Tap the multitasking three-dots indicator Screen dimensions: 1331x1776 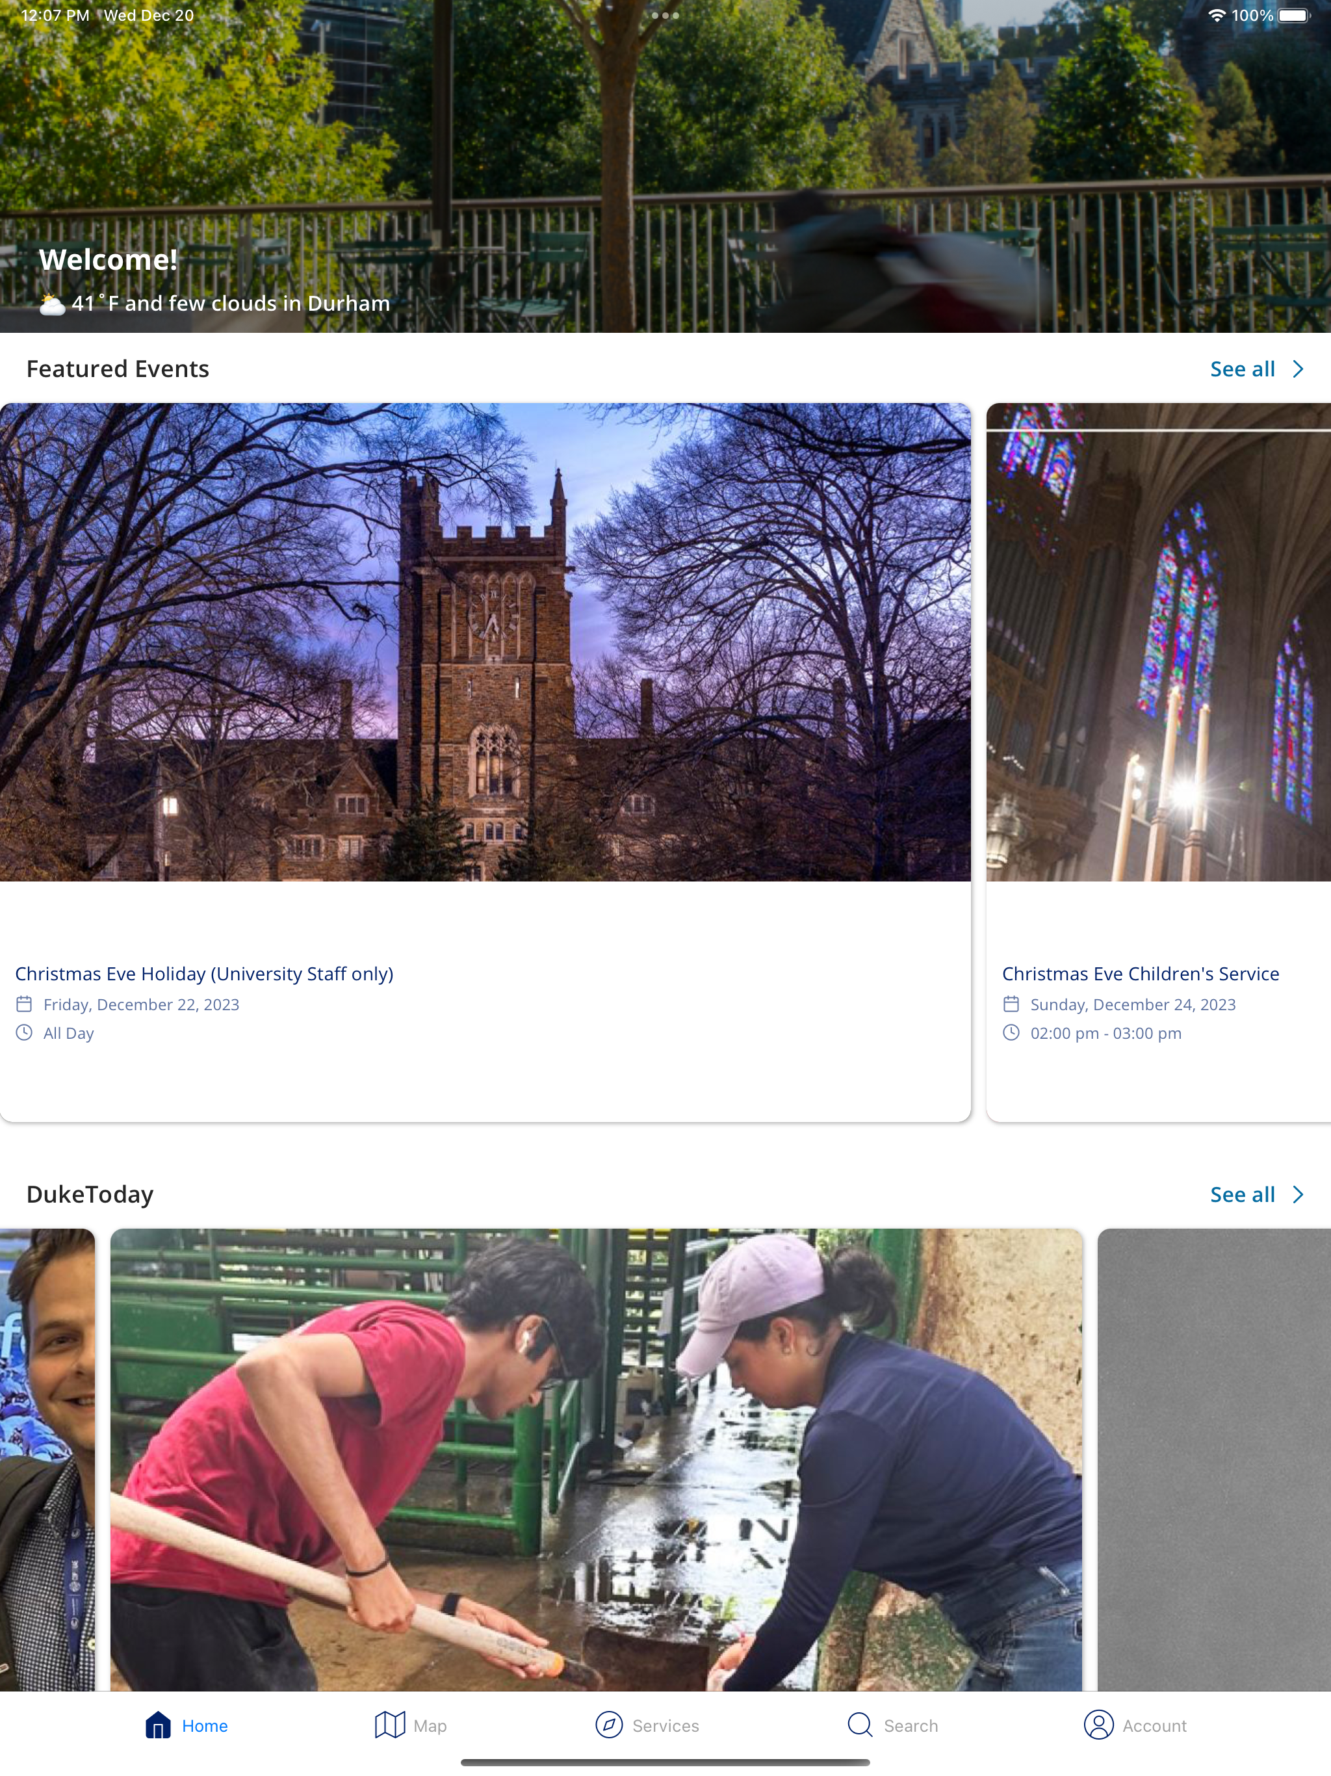click(x=665, y=15)
